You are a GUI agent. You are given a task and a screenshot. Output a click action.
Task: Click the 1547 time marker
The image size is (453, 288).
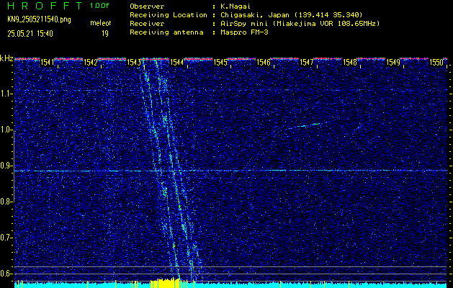coord(307,62)
